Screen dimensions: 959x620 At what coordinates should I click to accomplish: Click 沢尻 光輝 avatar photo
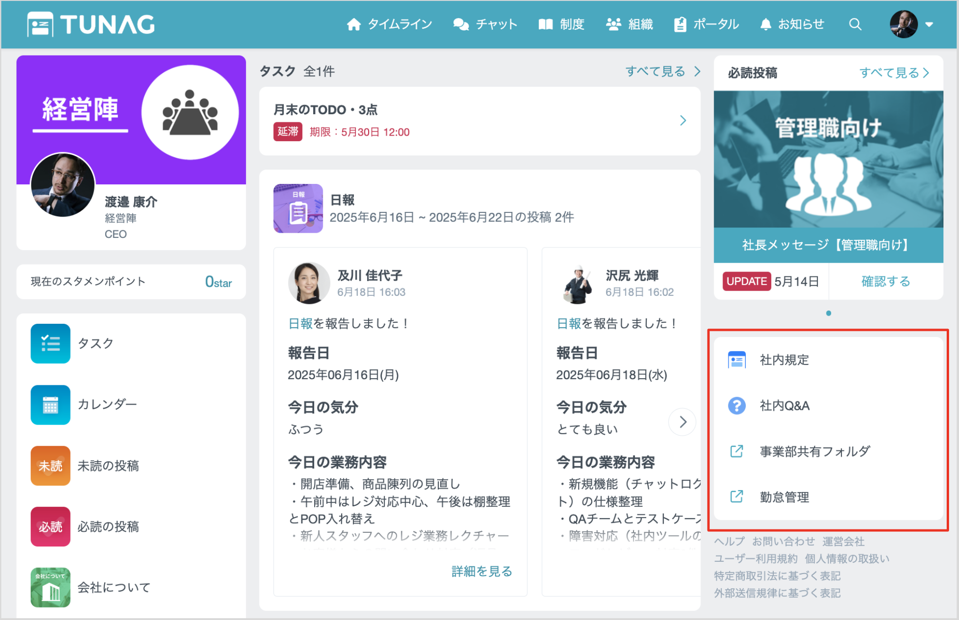578,283
